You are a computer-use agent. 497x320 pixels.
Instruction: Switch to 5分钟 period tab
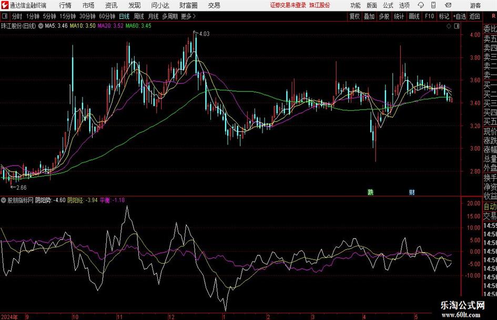(49, 16)
